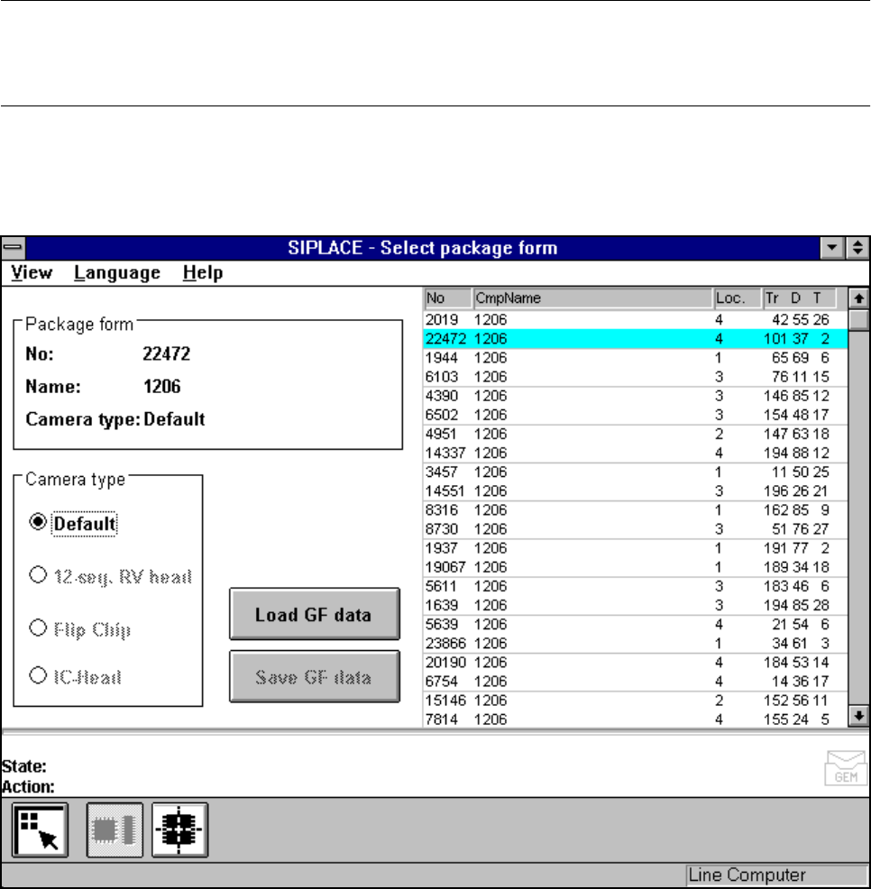Select highlighted row 22472

(x=635, y=339)
